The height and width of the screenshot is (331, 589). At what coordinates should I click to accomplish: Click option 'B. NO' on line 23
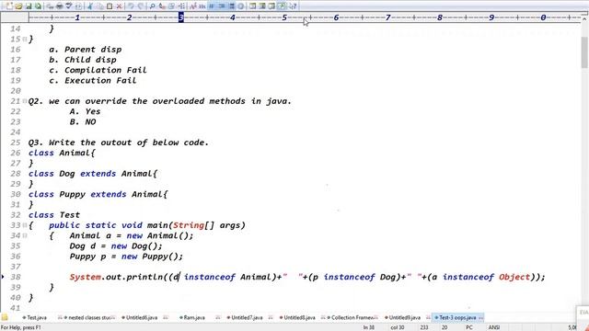83,122
